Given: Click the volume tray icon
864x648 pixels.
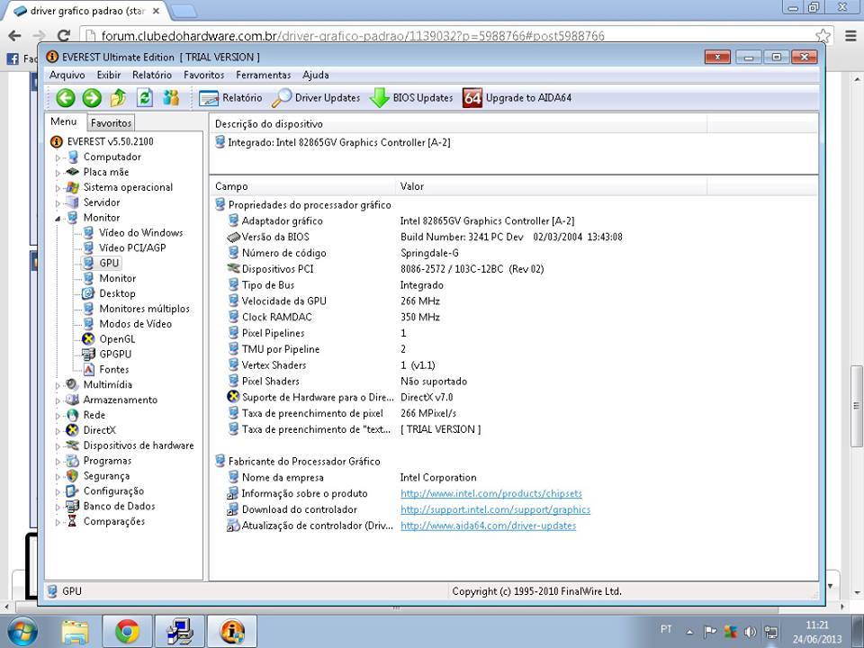Looking at the screenshot, I should tap(750, 632).
